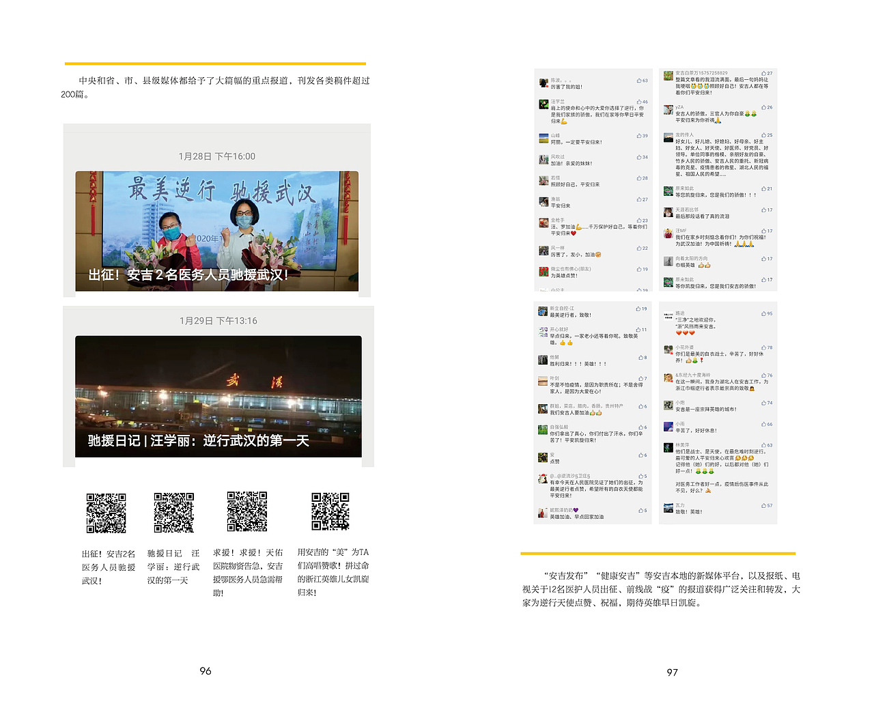Viewport: 874px width, 710px height.
Task: Tap thumbs-up on 汪MF's comment
Action: click(763, 231)
